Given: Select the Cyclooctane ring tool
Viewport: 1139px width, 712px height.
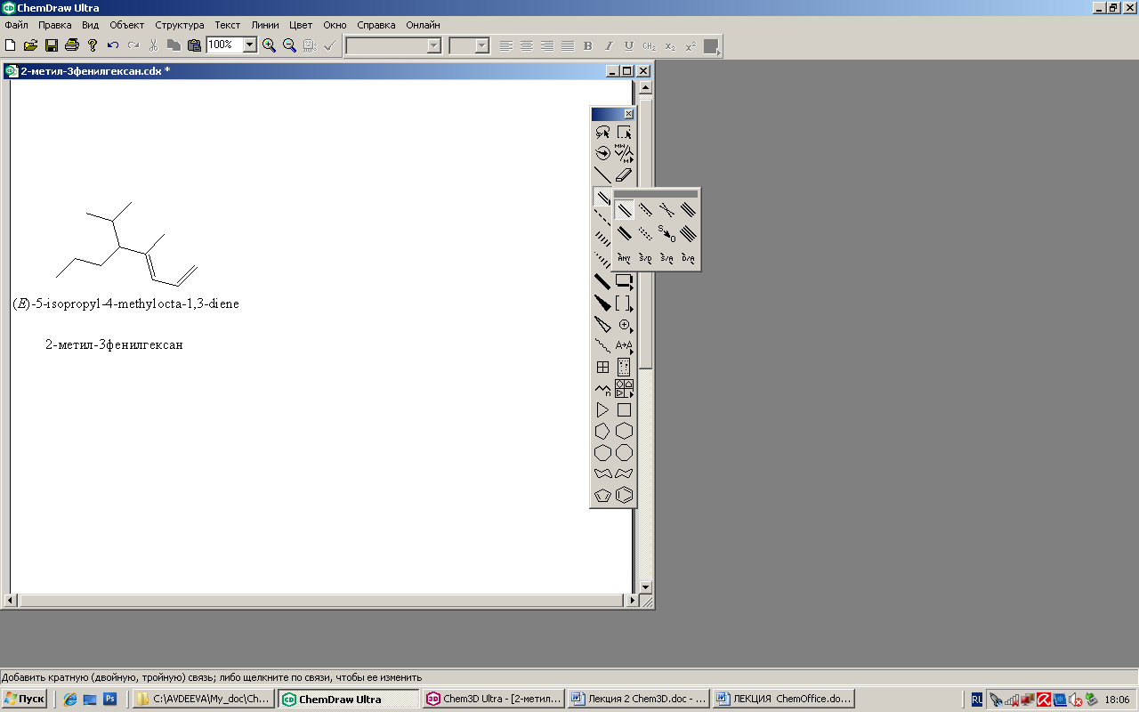Looking at the screenshot, I should pos(624,452).
